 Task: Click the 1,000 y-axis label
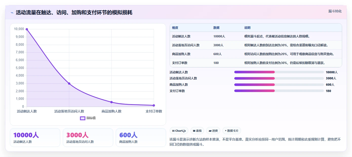pyautogui.click(x=20, y=99)
